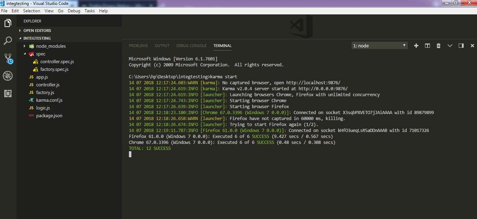Click the spec folder icon
This screenshot has width=477, height=219.
pyautogui.click(x=32, y=54)
